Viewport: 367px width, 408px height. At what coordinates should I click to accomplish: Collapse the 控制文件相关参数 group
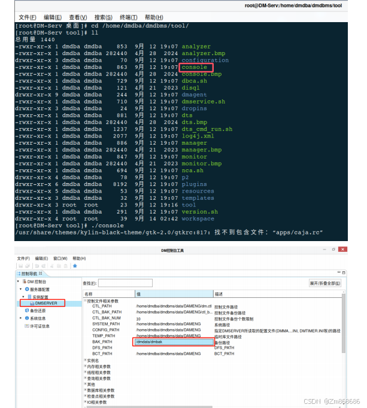click(x=85, y=300)
